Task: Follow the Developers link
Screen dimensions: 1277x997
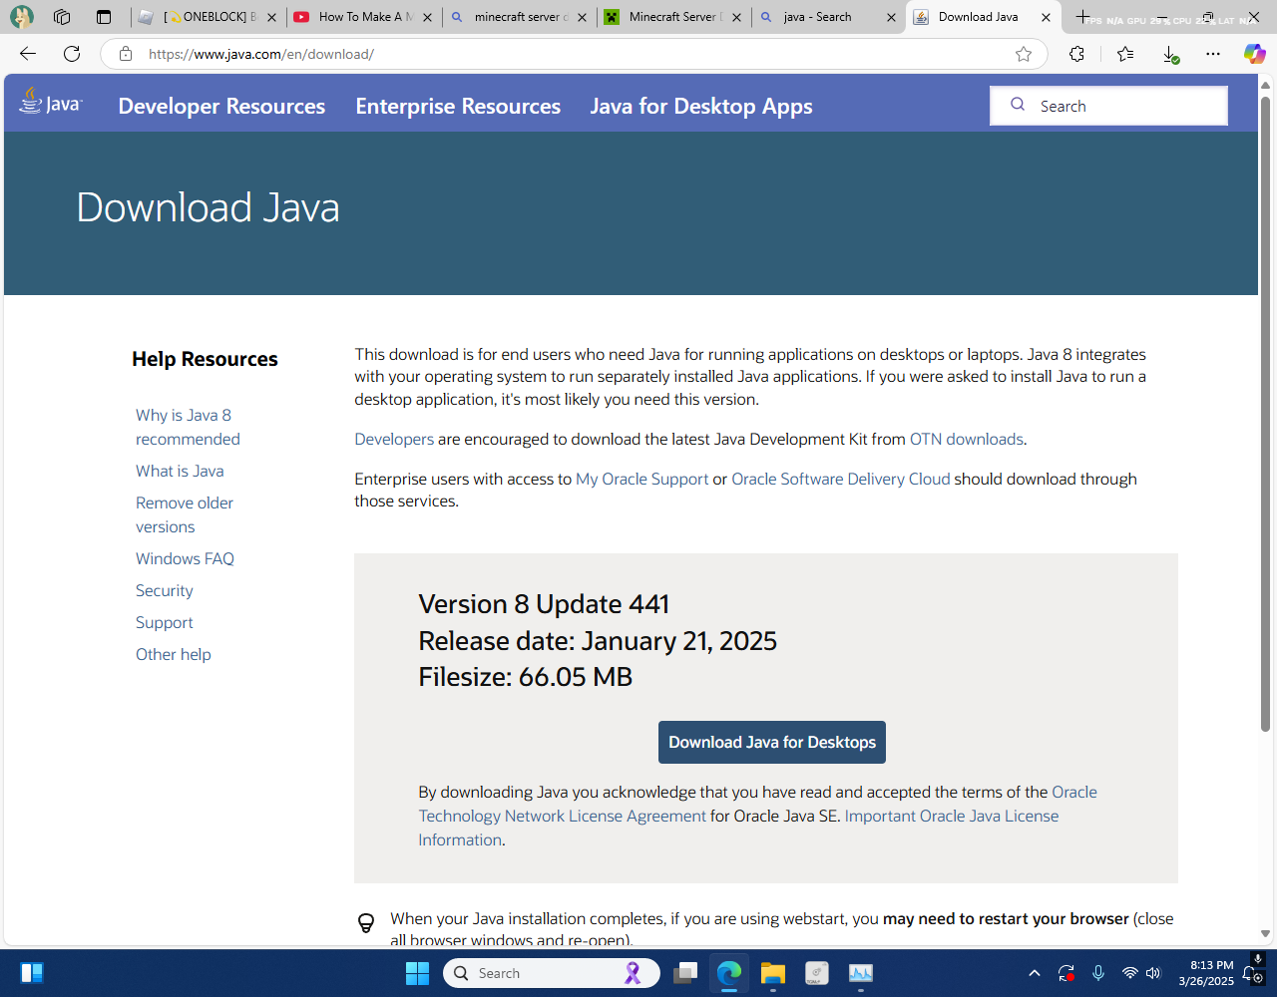Action: pos(394,439)
